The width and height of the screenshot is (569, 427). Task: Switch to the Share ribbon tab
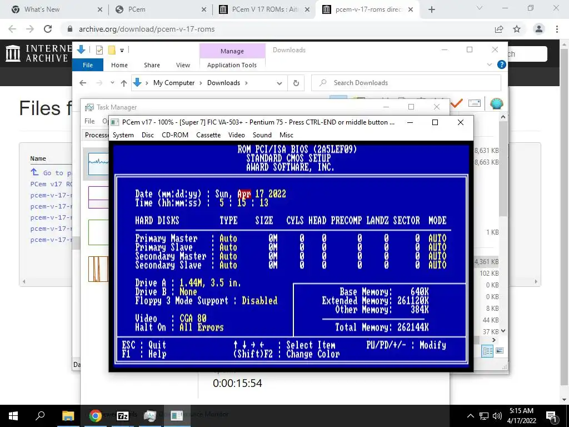(152, 65)
